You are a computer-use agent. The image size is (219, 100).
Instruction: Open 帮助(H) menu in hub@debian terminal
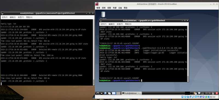point(128,24)
